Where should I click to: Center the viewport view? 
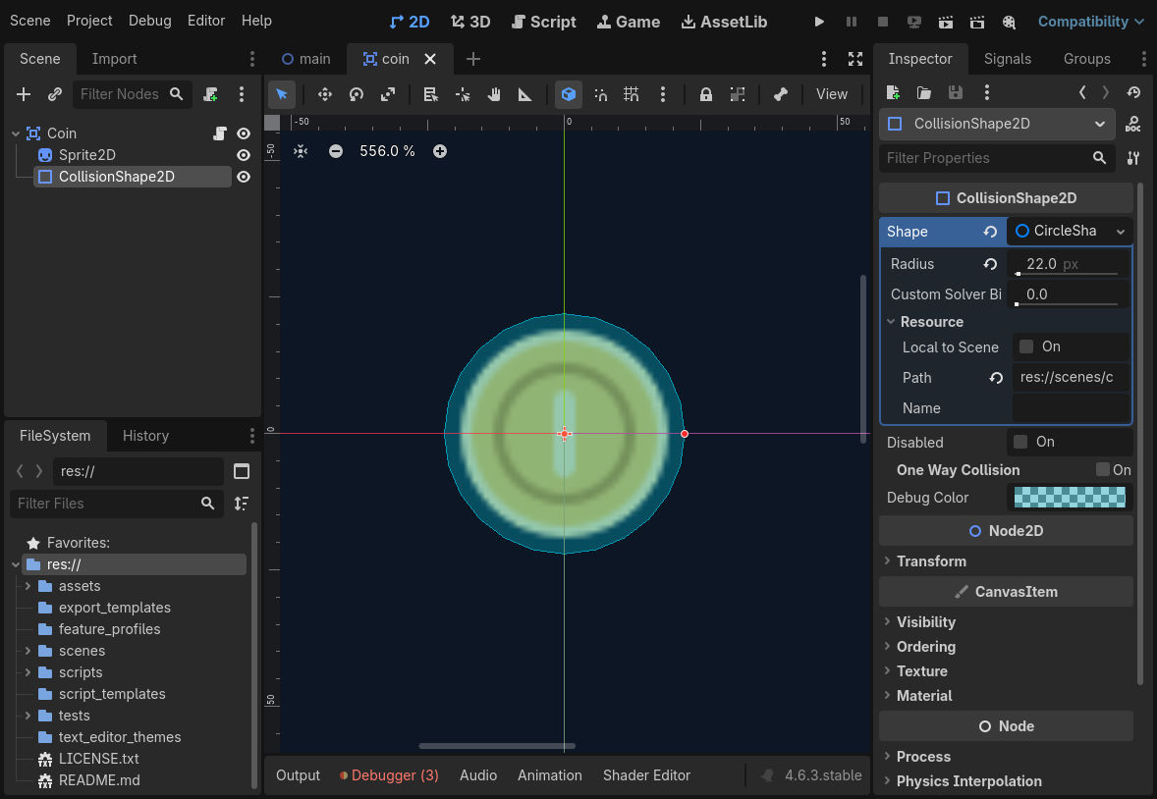pos(301,151)
